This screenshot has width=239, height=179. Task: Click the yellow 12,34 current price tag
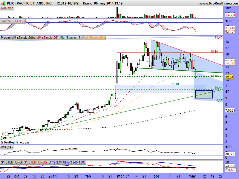tap(229, 77)
